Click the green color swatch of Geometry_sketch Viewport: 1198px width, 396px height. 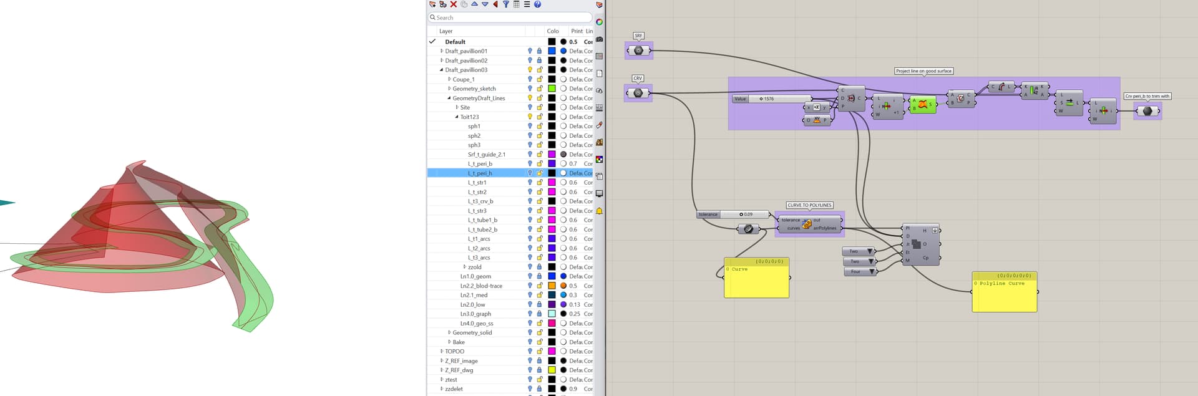552,89
